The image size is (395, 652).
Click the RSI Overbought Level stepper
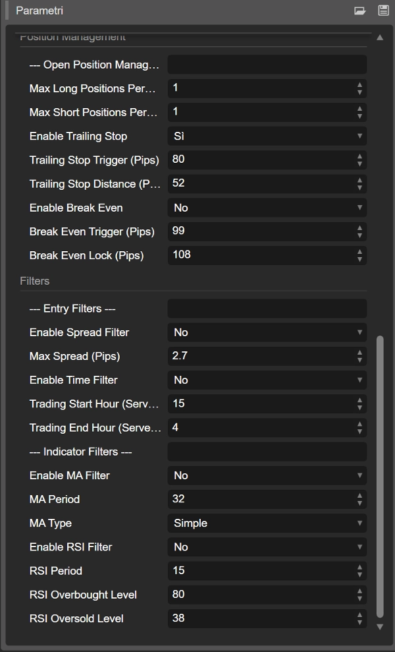pyautogui.click(x=359, y=595)
